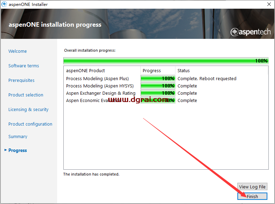Open the View Log File button
Image resolution: width=275 pixels, height=204 pixels.
click(x=252, y=187)
